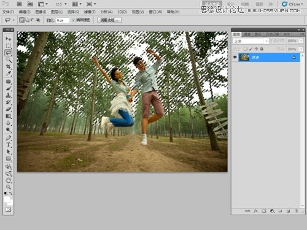The image size is (307, 230).
Task: Delete the layer with the trash icon
Action: click(x=296, y=211)
